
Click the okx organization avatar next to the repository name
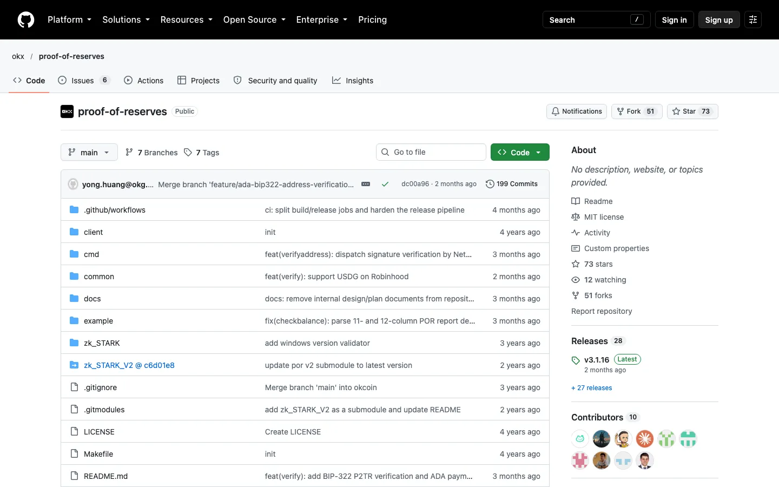click(x=67, y=111)
